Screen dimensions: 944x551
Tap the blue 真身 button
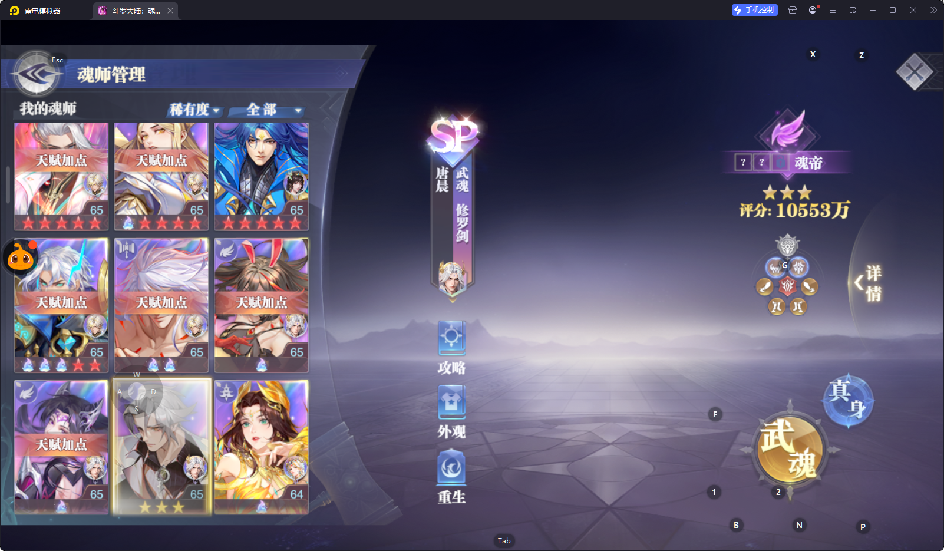pyautogui.click(x=849, y=401)
